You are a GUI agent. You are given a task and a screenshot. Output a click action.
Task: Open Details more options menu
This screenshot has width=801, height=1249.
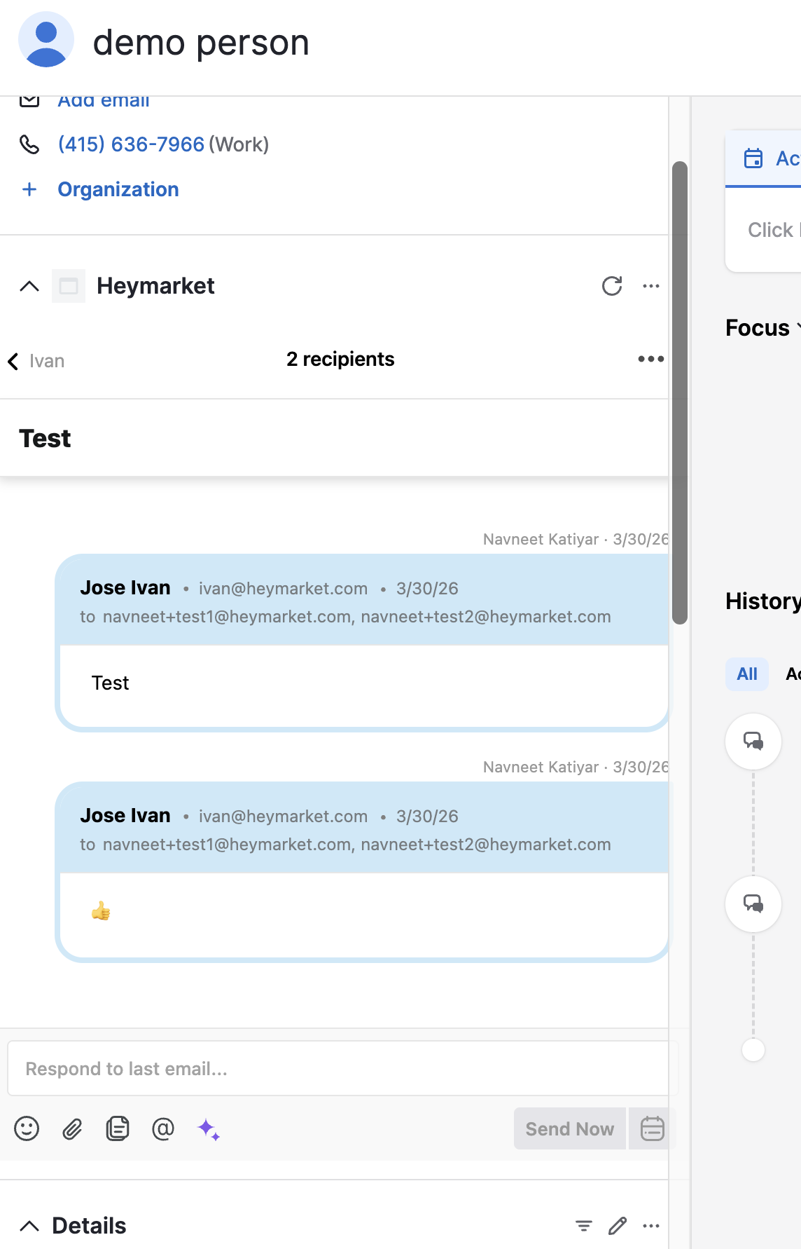(x=651, y=1225)
